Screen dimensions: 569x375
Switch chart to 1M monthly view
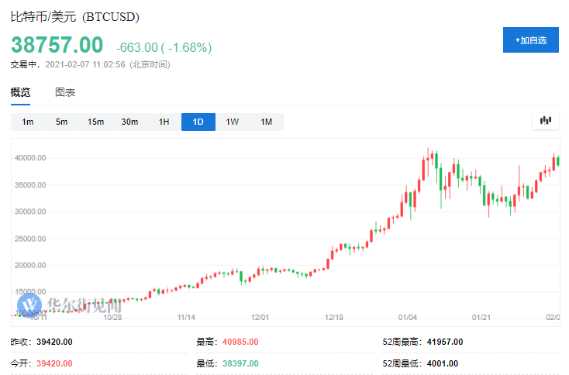pos(266,122)
